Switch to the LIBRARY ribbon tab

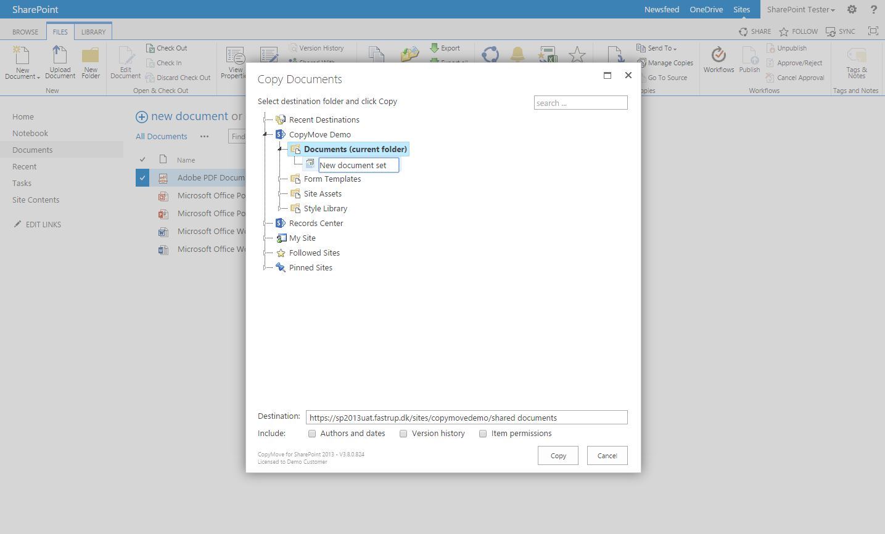[93, 32]
